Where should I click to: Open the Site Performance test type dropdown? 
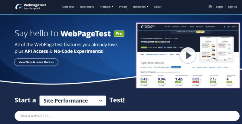[73, 100]
